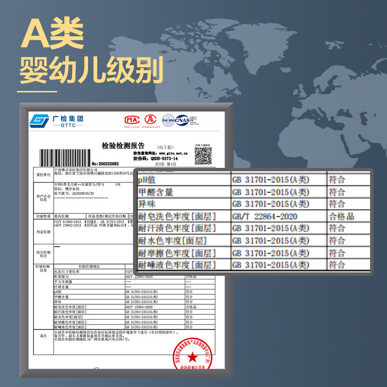Click the '备注' row label

[44, 336]
